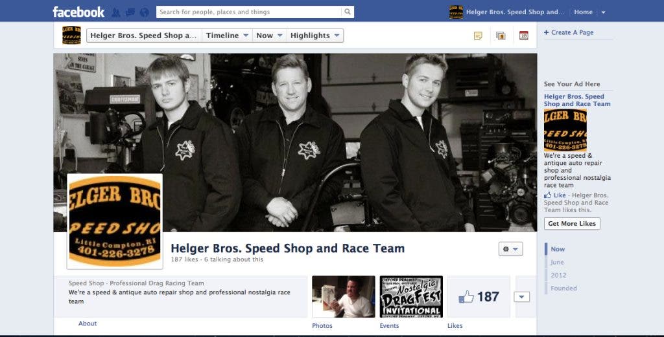Image resolution: width=664 pixels, height=337 pixels.
Task: Click the About link
Action: click(88, 323)
